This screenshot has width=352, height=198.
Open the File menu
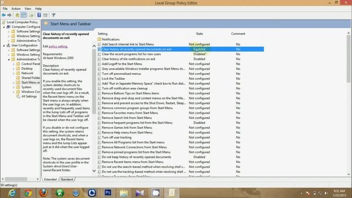[x=5, y=9]
